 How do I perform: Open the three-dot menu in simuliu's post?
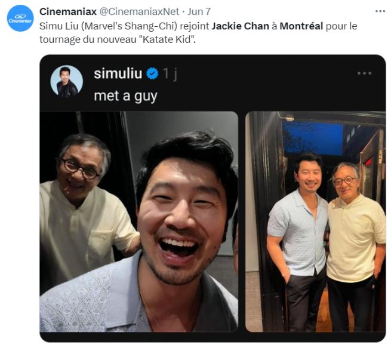click(x=364, y=73)
